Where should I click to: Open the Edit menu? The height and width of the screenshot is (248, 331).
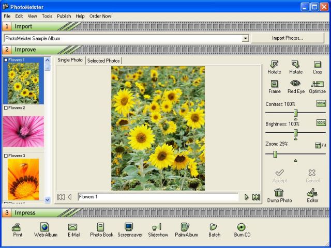(19, 16)
